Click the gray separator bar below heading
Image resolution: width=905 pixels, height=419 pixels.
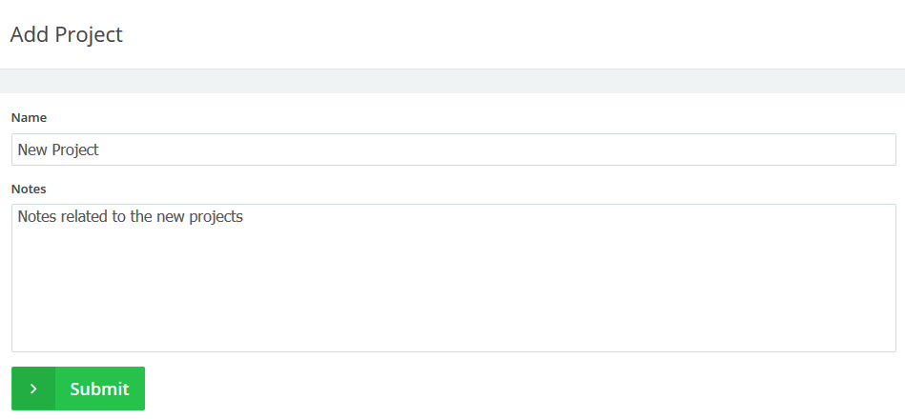click(453, 81)
